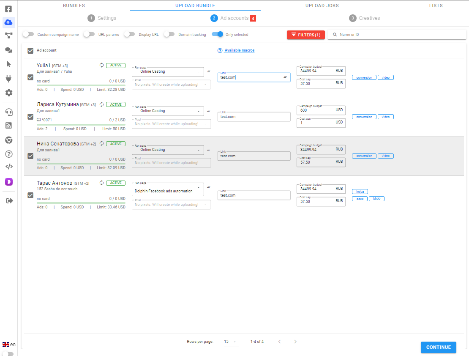
Task: Toggle URL params switch
Action: click(89, 34)
